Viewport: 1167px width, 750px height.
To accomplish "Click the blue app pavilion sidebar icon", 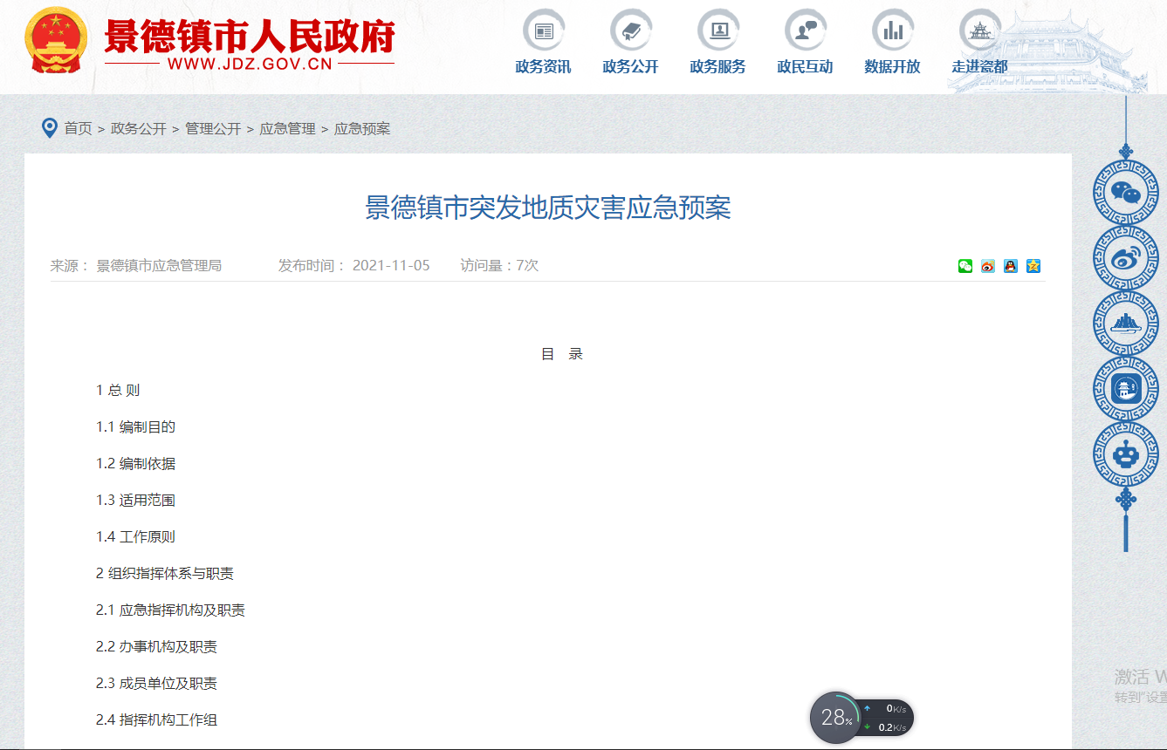I will [x=1125, y=389].
